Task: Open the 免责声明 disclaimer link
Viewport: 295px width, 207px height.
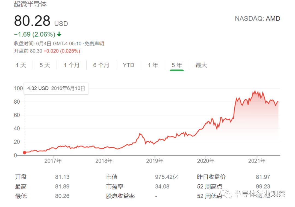Action: coord(94,44)
